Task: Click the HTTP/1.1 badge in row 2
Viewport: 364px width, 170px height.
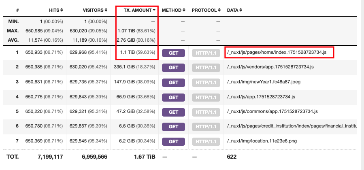Action: 206,68
